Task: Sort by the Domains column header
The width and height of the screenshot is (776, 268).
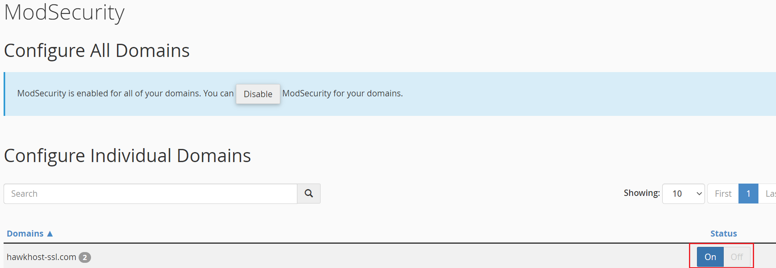Action: [x=25, y=234]
